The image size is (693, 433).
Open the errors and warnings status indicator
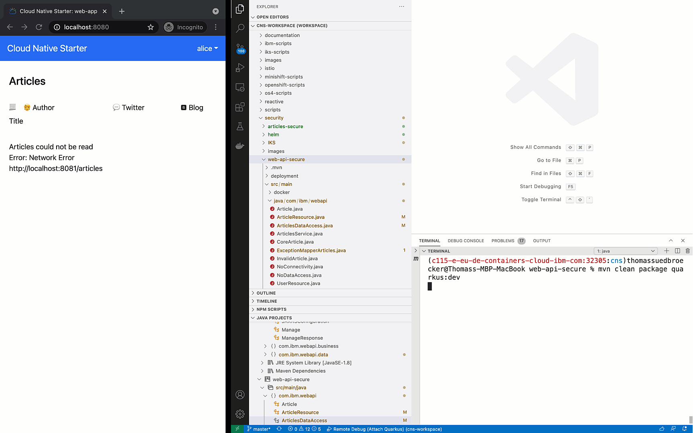[x=304, y=429]
